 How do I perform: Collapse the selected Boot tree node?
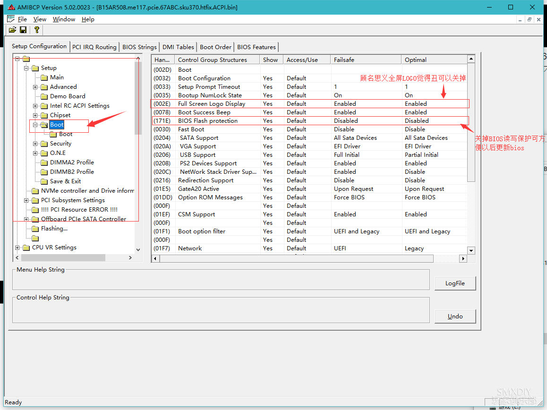35,125
